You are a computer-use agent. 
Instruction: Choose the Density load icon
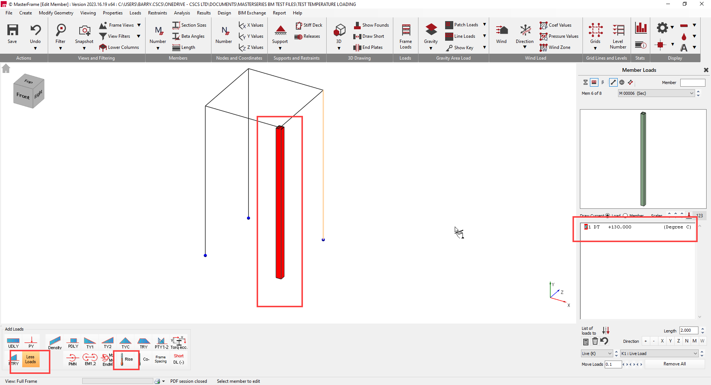[55, 343]
